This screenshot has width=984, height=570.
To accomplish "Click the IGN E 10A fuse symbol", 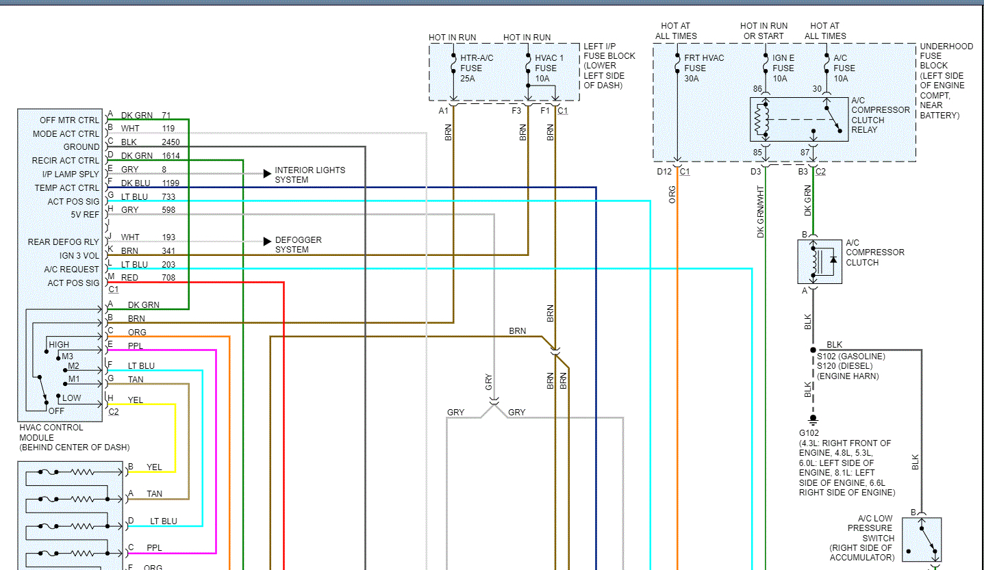I will (766, 66).
